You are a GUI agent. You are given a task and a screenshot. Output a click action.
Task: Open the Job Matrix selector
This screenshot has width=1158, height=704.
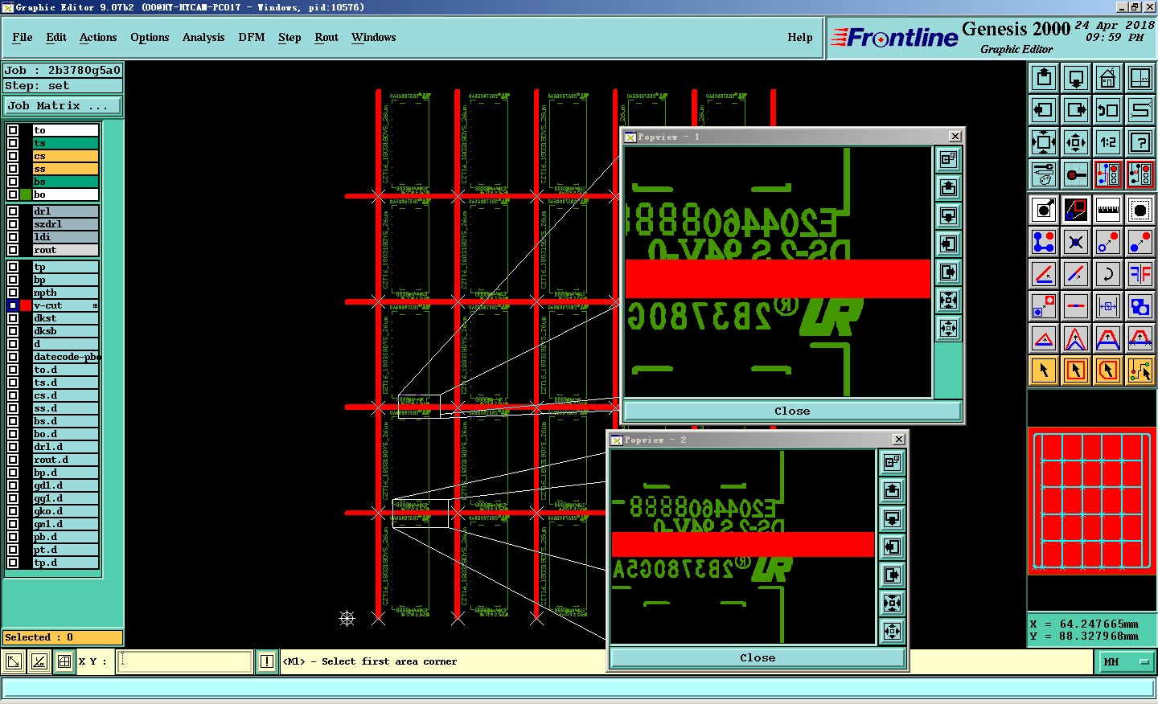pos(62,105)
